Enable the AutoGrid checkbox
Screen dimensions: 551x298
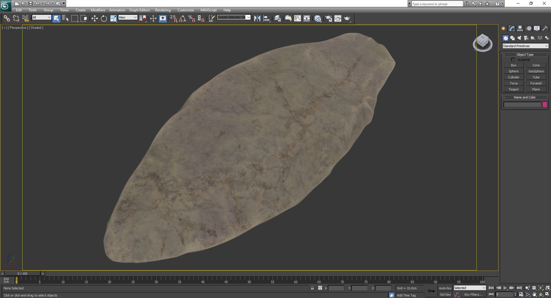coord(513,60)
